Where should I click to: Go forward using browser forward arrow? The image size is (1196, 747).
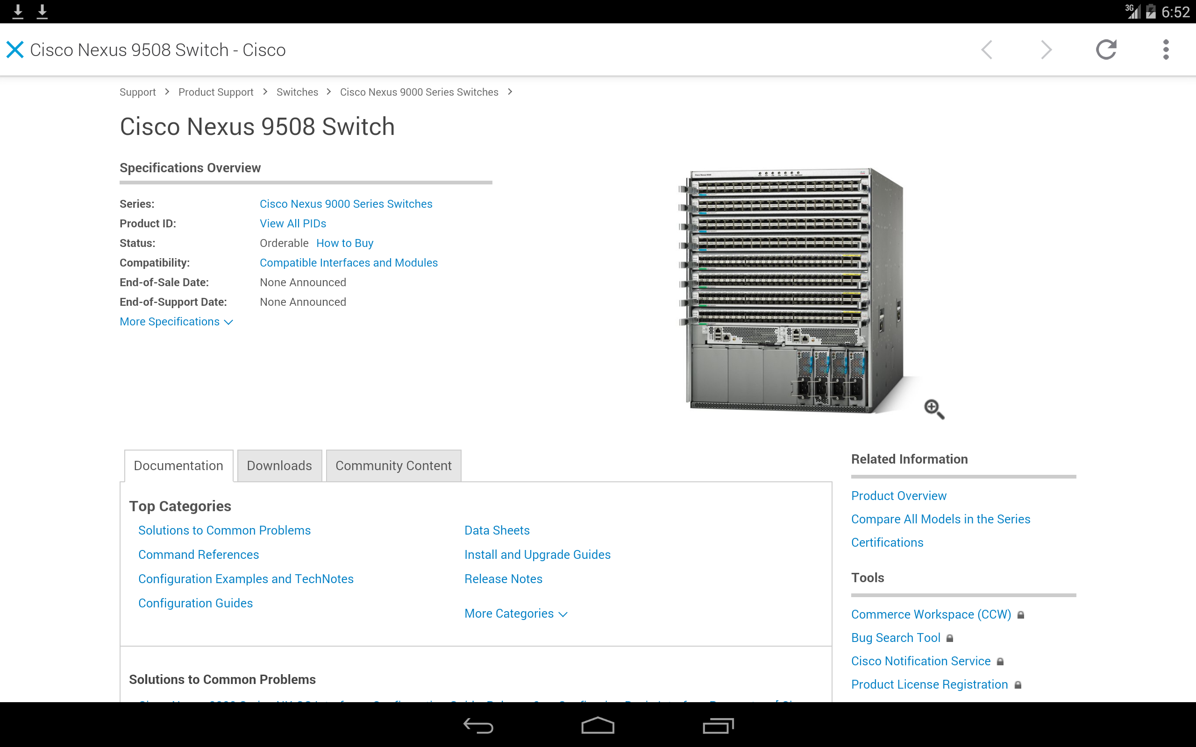pyautogui.click(x=1046, y=49)
